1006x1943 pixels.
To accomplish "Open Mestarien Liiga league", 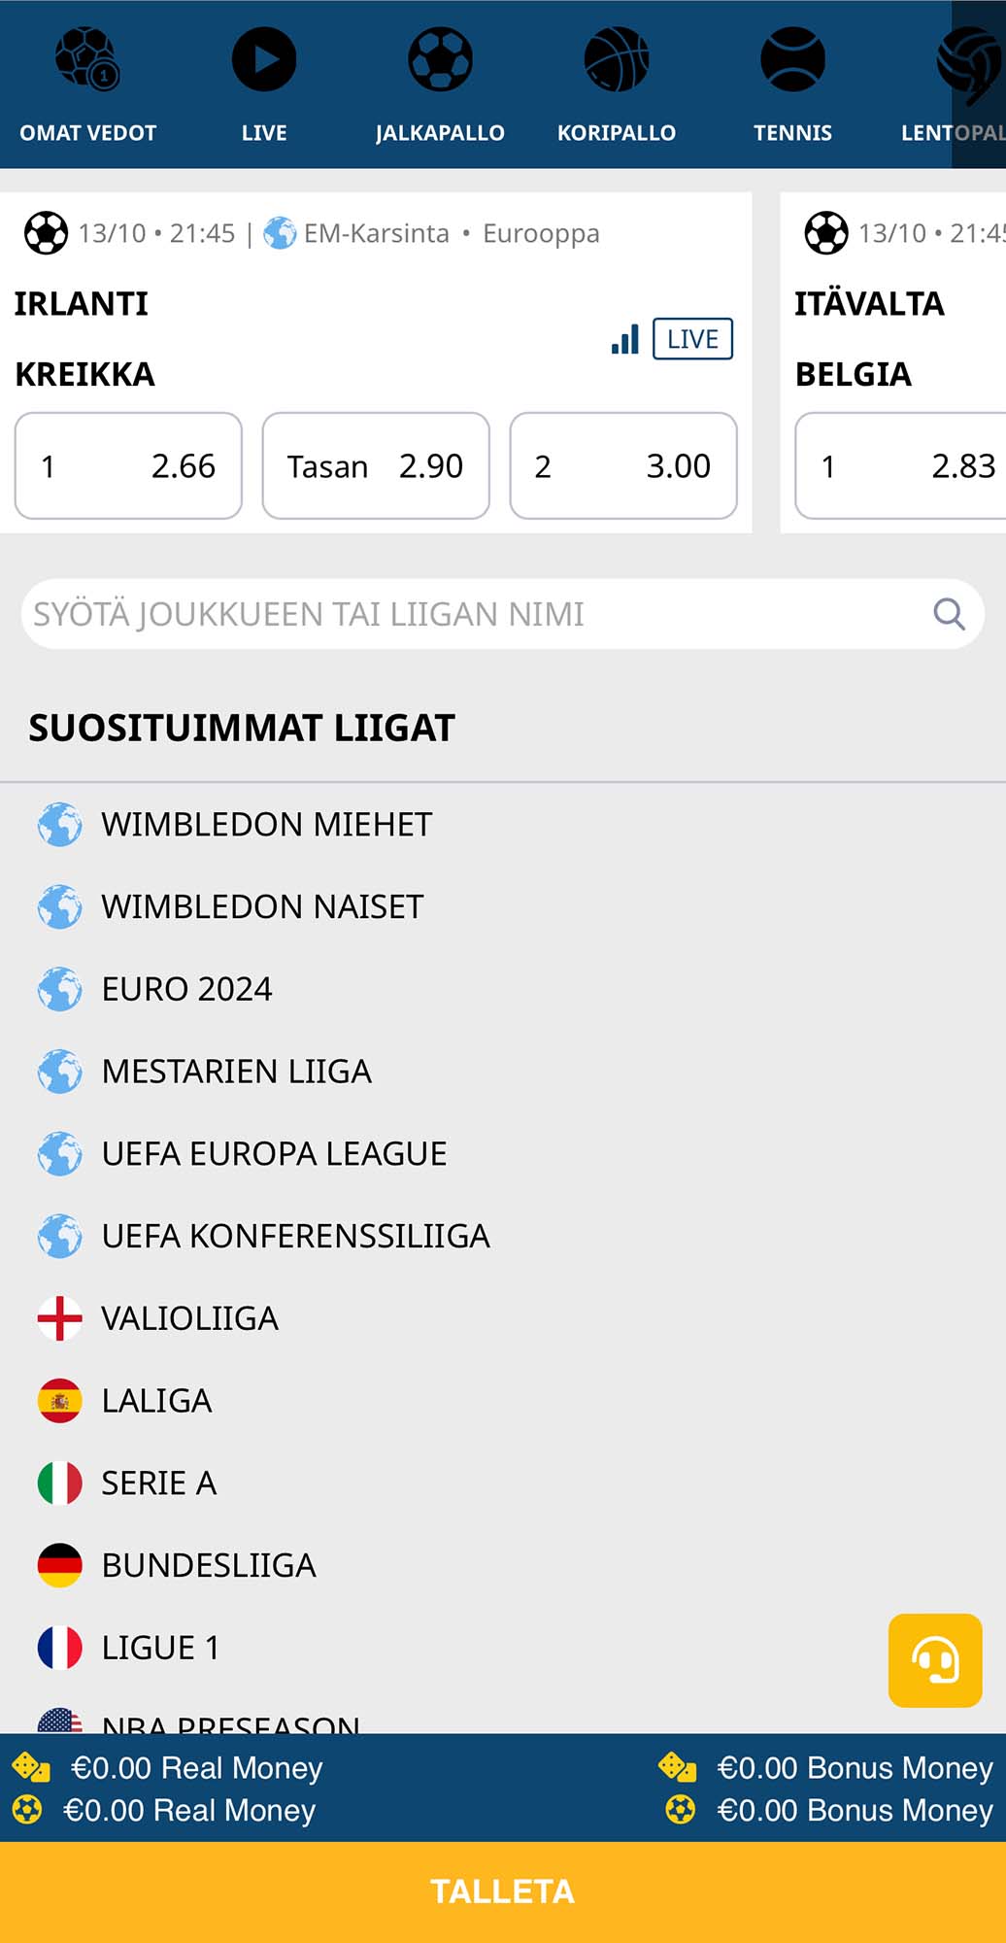I will point(236,1072).
